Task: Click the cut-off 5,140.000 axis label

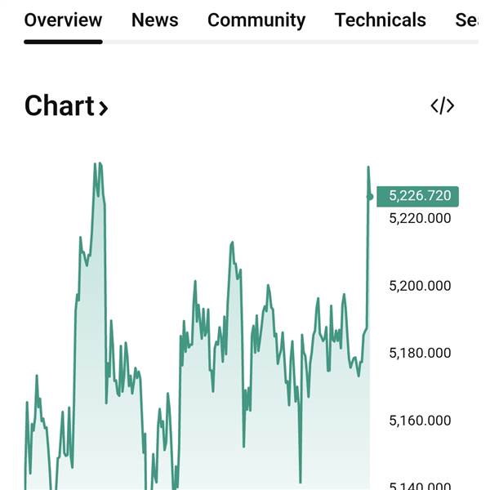Action: tap(420, 485)
